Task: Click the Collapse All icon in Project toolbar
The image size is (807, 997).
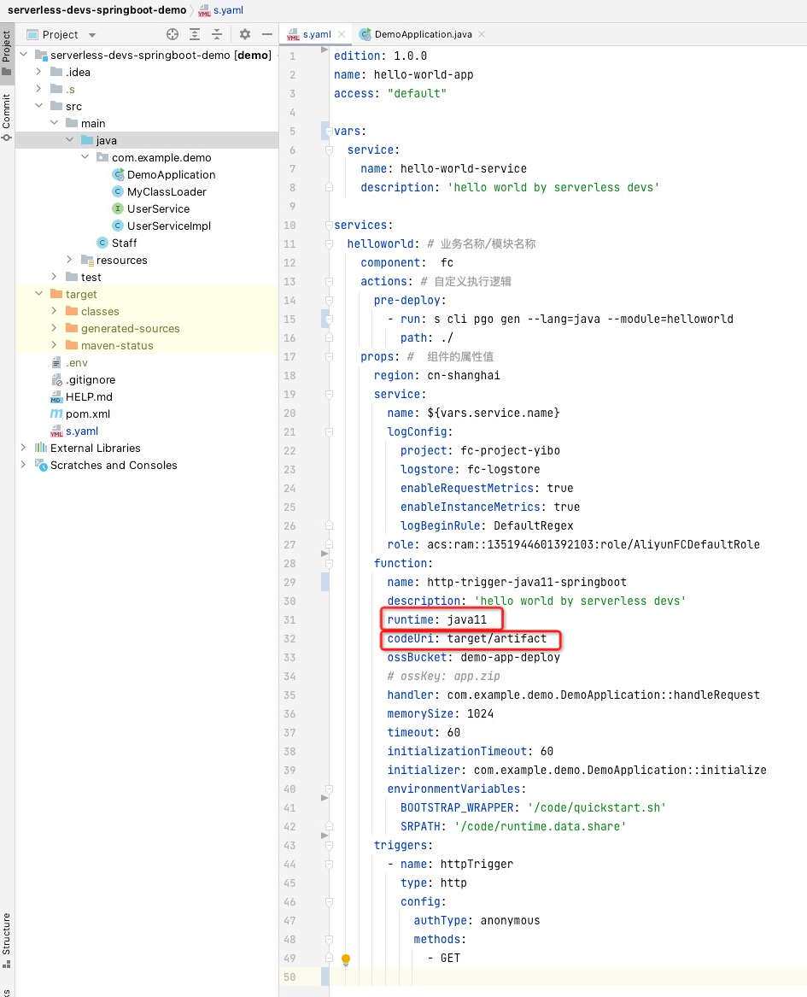Action: tap(217, 34)
